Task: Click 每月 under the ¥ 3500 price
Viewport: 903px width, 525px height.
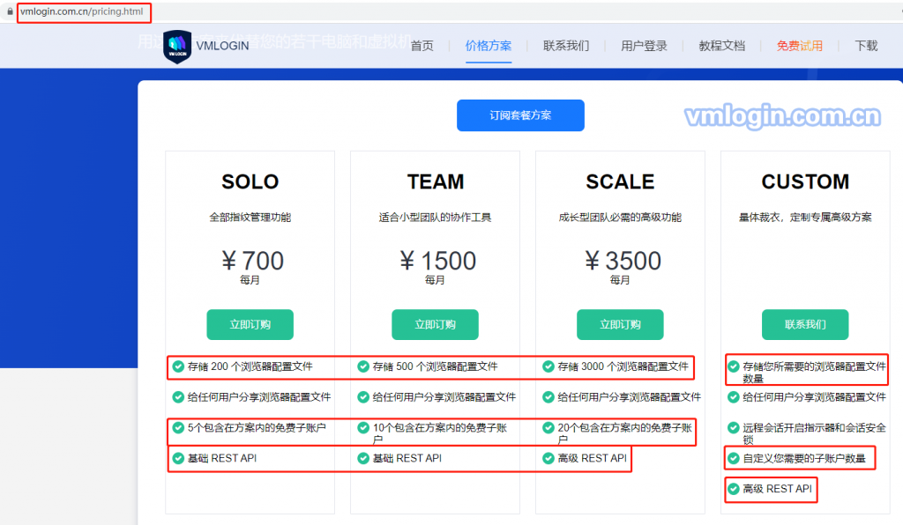Action: 620,280
